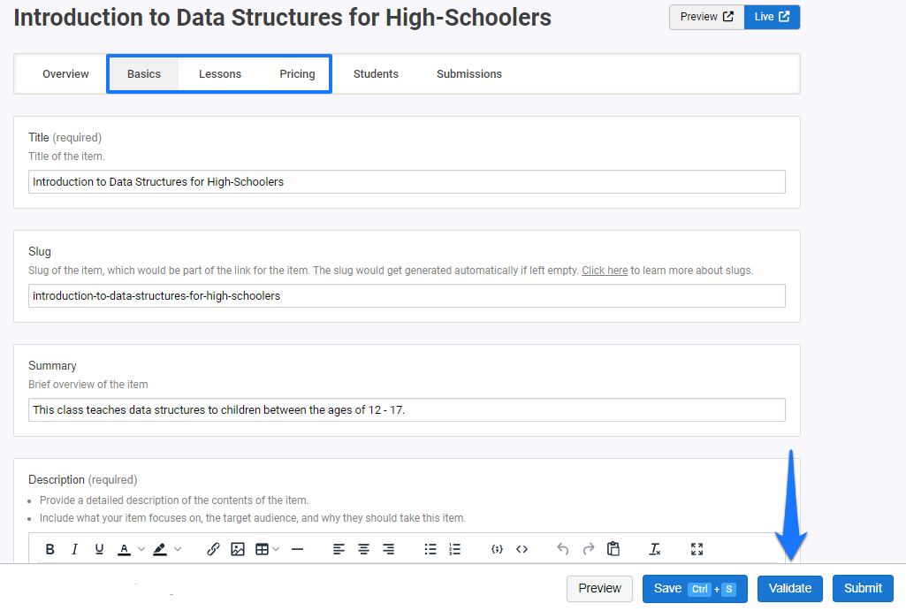Select the Basics tab
The height and width of the screenshot is (611, 906).
(144, 74)
